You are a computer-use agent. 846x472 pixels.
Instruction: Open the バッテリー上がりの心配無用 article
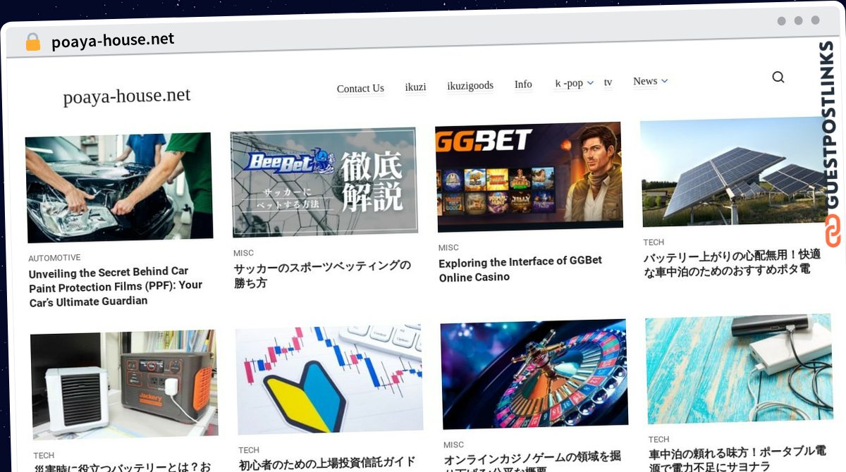tap(732, 262)
